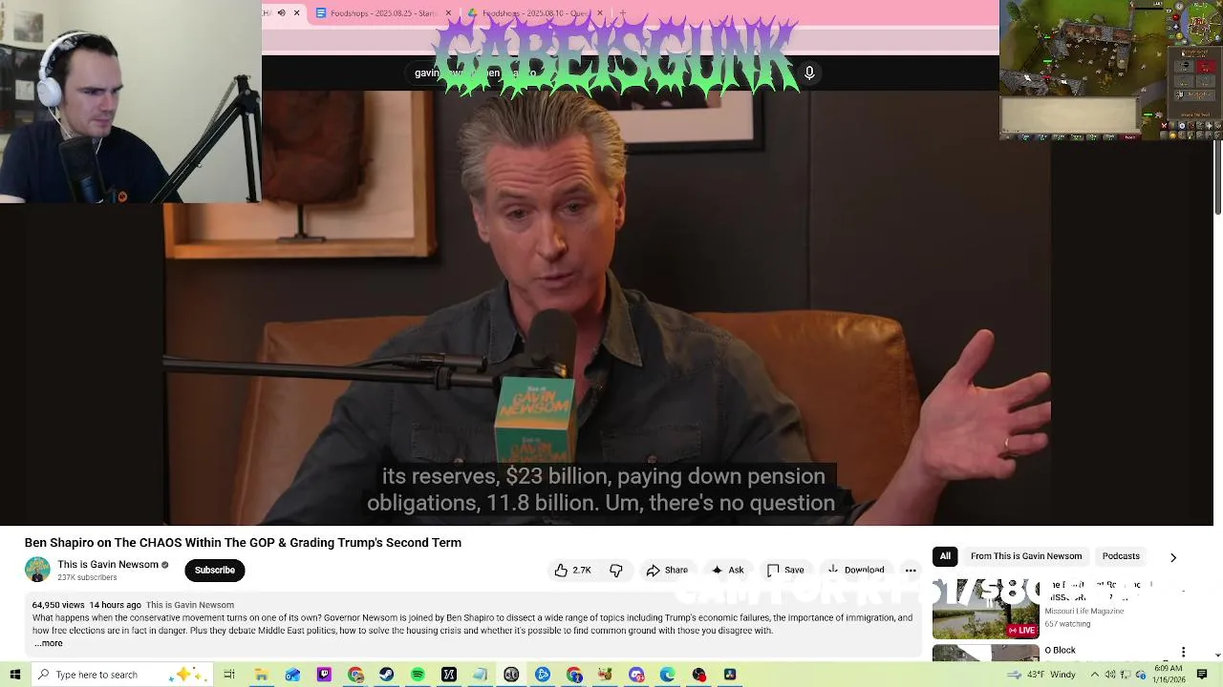Image resolution: width=1223 pixels, height=687 pixels.
Task: Open Twitch from the taskbar
Action: [x=324, y=675]
